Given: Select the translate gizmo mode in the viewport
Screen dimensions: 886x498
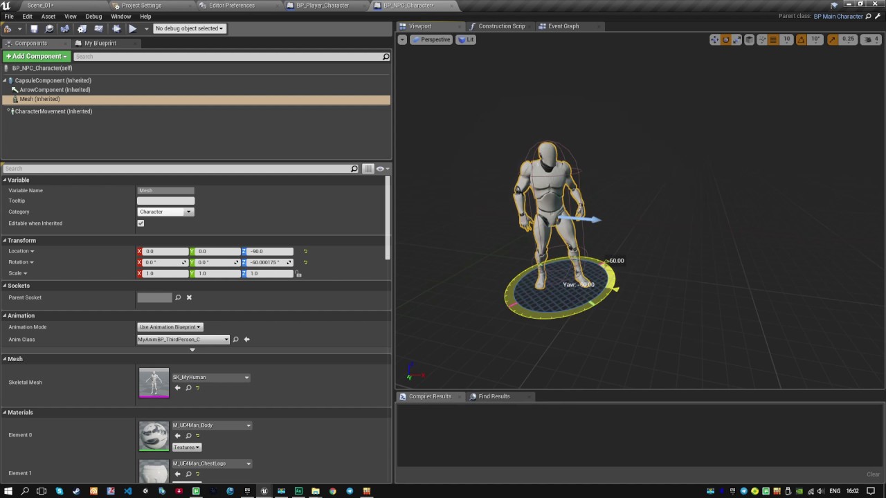Looking at the screenshot, I should pyautogui.click(x=715, y=39).
